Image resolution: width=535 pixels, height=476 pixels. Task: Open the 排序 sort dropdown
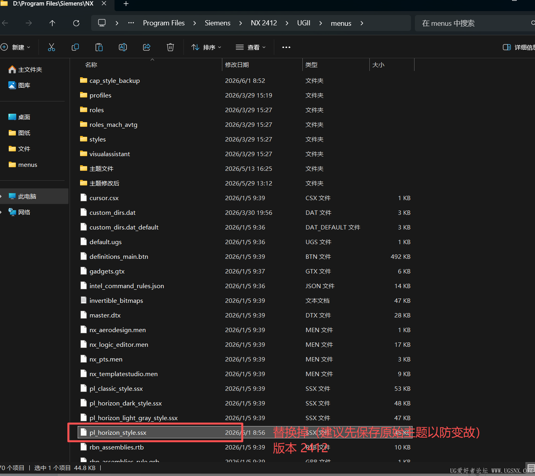click(x=206, y=47)
